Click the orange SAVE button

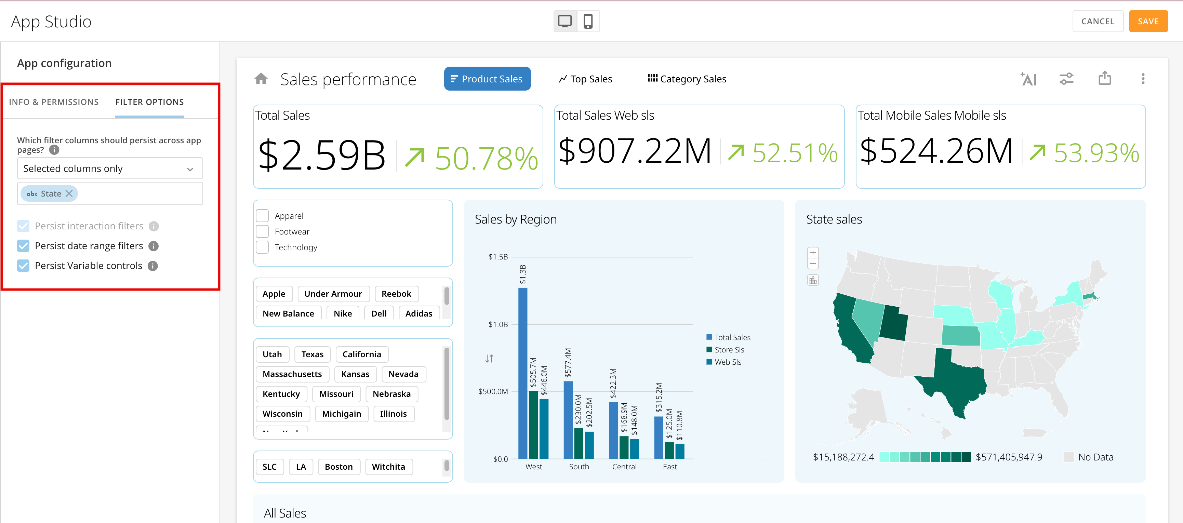click(1148, 21)
